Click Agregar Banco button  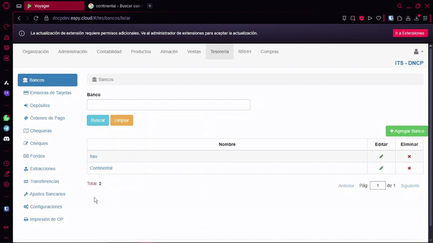click(406, 131)
